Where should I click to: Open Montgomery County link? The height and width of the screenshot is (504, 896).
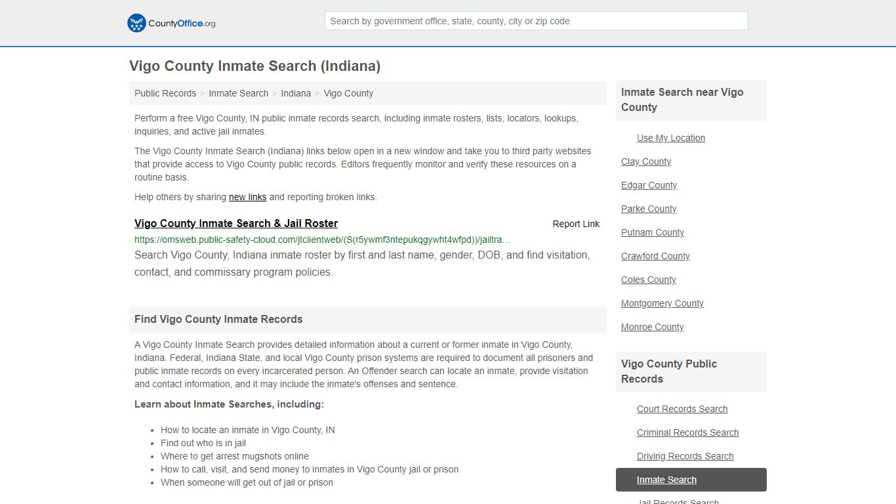tap(662, 303)
